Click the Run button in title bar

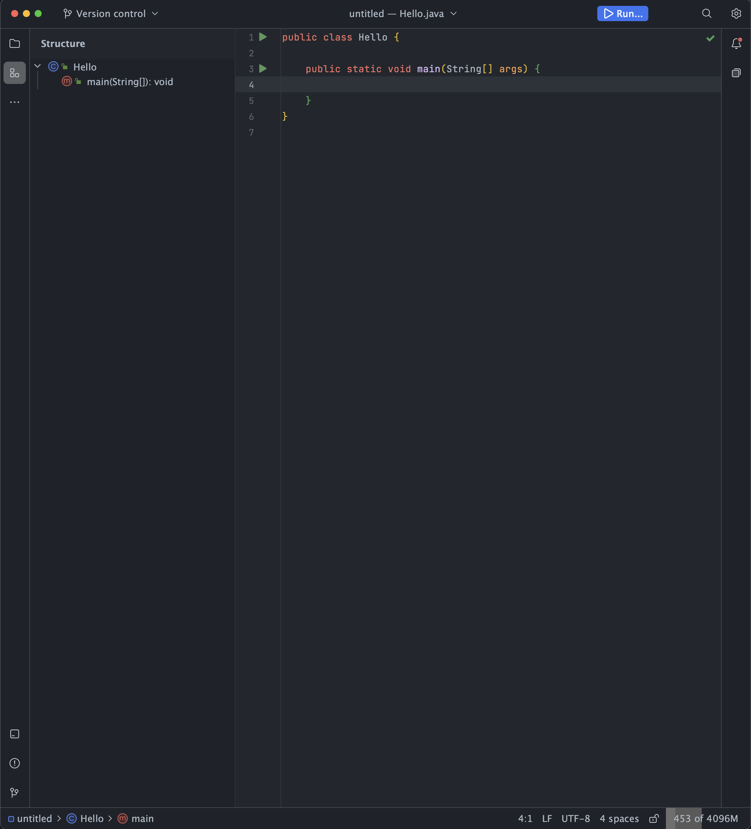[x=622, y=13]
